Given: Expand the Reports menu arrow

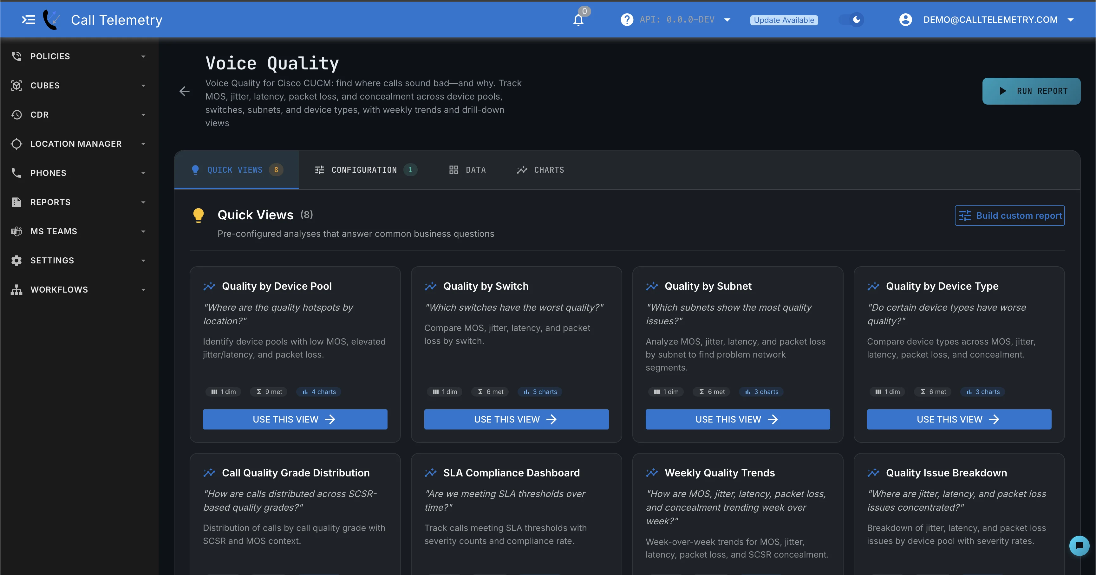Looking at the screenshot, I should click(x=143, y=202).
